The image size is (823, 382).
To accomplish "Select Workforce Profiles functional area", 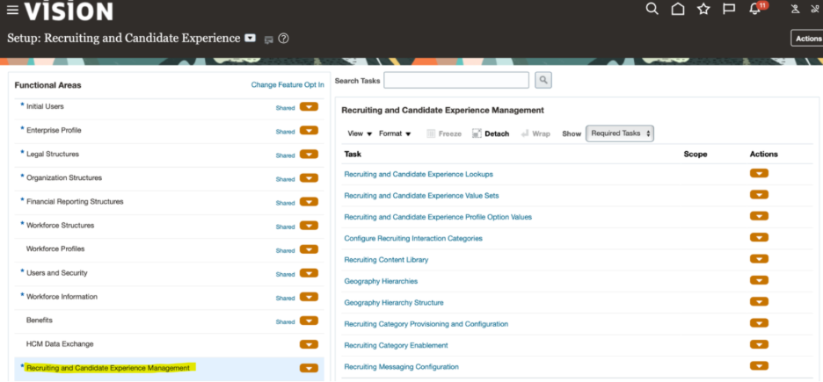I will pos(55,249).
